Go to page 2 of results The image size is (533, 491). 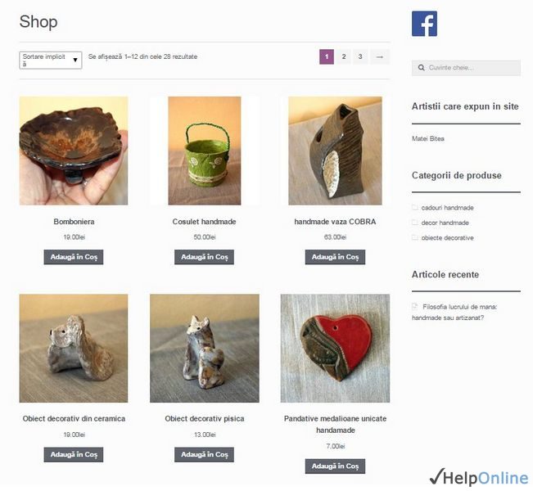pyautogui.click(x=344, y=56)
